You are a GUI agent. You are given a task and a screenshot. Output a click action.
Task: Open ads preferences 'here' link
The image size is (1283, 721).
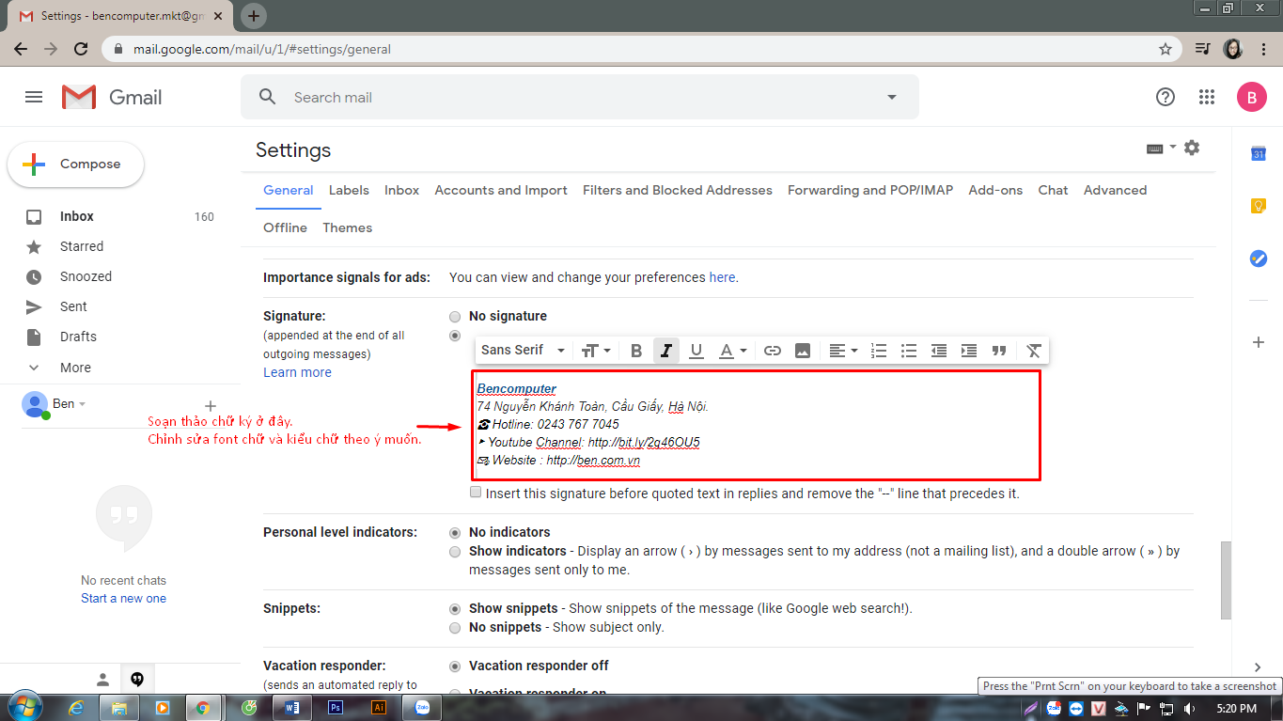722,277
